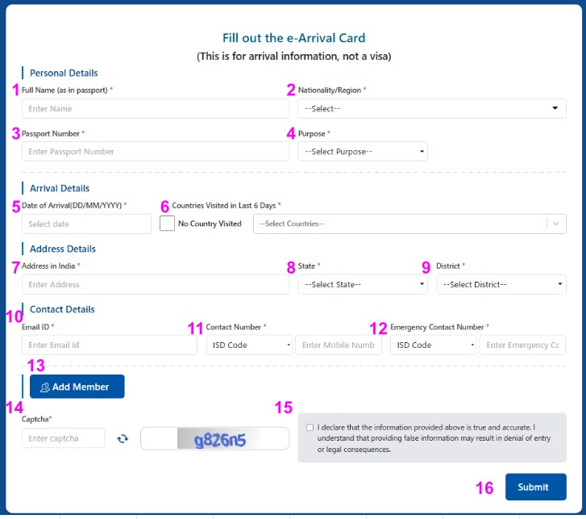Open Emergency Contact ISD Code dropdown
586x519 pixels.
tap(434, 345)
